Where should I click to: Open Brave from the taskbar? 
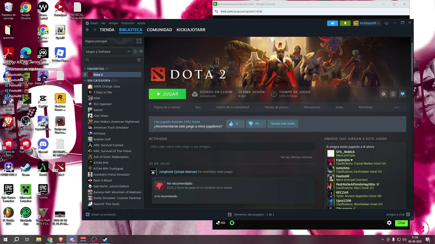point(61,240)
